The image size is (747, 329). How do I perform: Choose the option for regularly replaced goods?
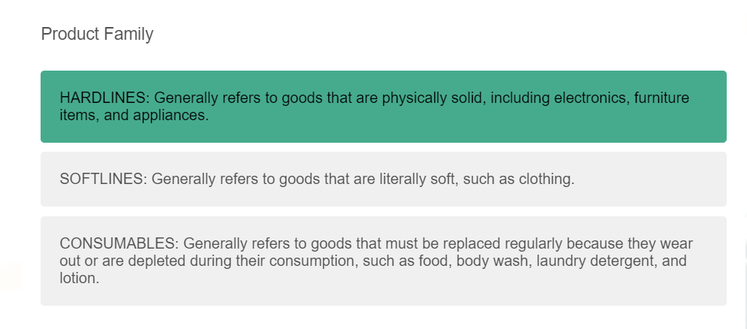pyautogui.click(x=383, y=261)
